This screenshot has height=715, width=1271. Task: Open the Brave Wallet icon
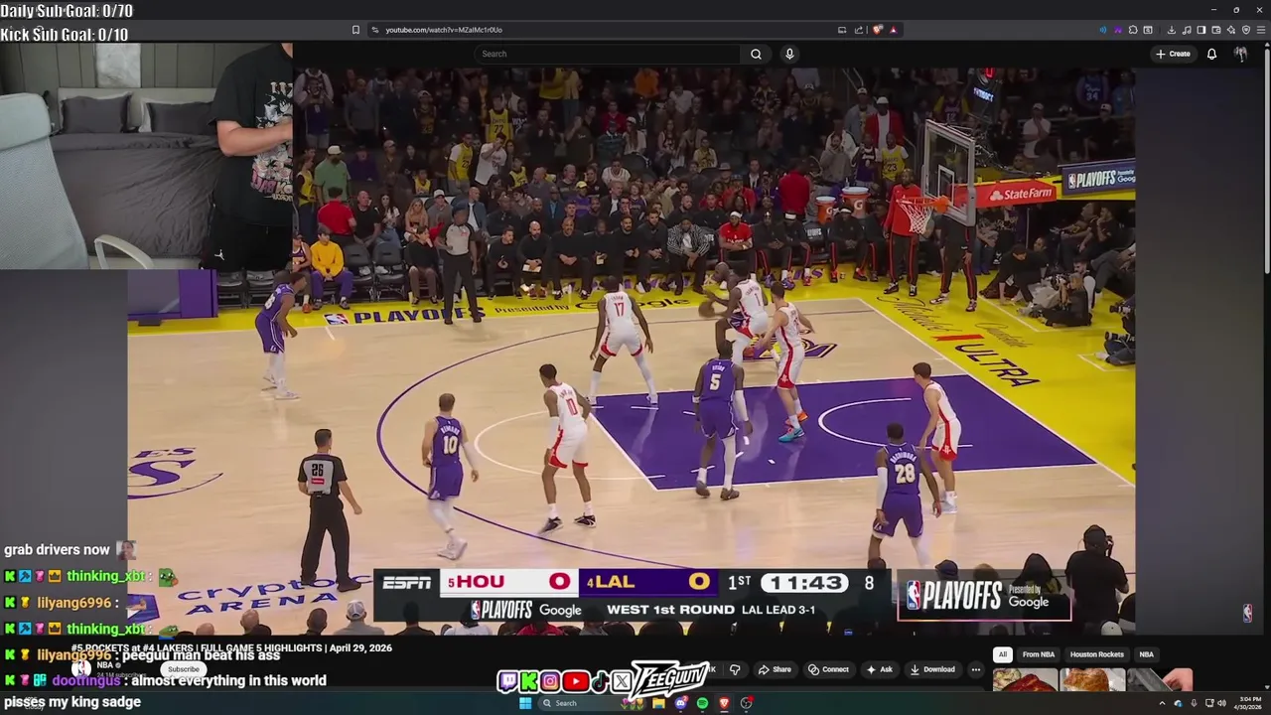(1216, 30)
